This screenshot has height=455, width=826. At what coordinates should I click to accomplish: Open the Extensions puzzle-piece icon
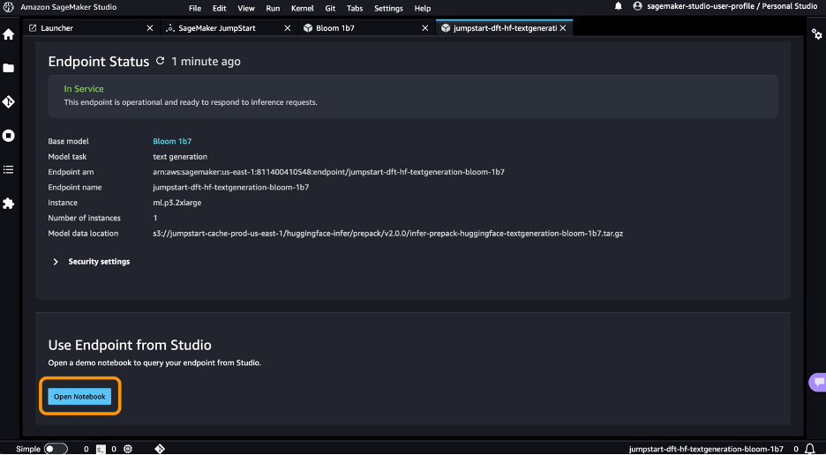(x=9, y=204)
